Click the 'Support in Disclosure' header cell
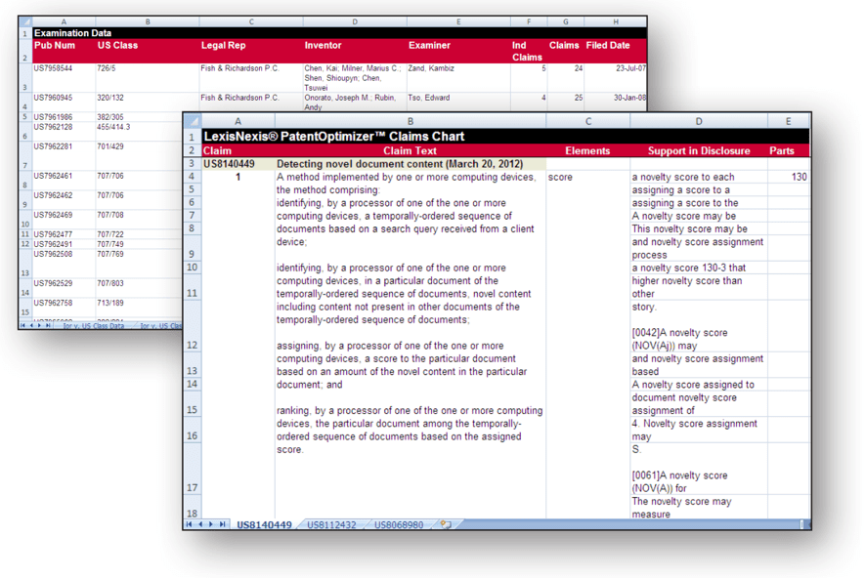The image size is (865, 578). click(699, 150)
